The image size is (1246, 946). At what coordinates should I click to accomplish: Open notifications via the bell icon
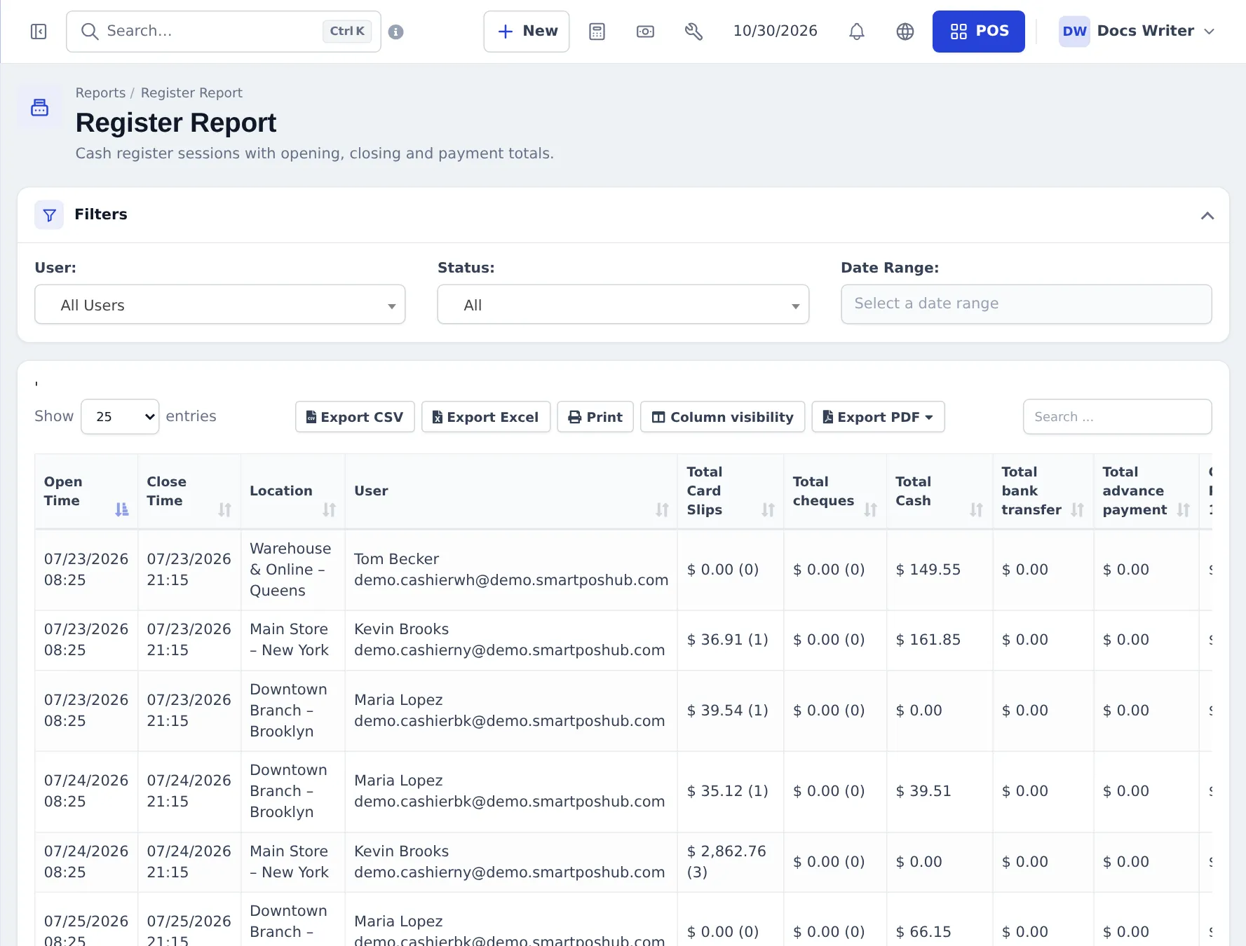pos(856,32)
